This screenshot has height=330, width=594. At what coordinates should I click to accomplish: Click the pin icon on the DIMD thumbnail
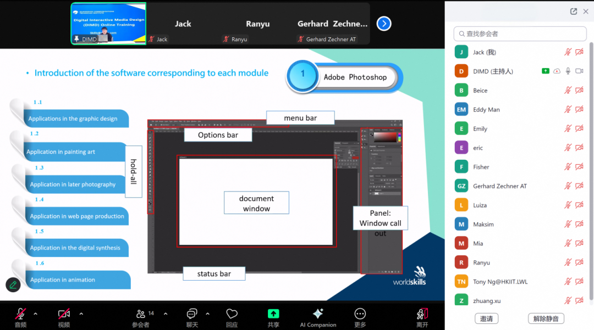[x=77, y=39]
